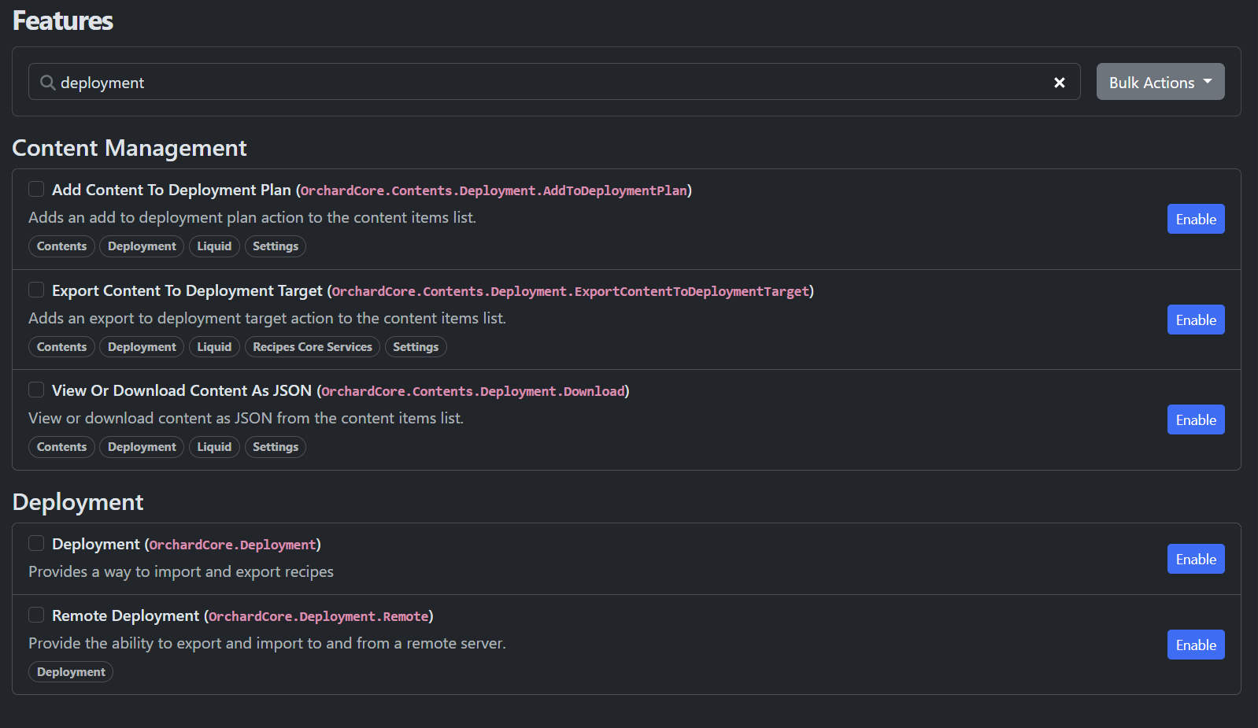Click Contents tag under View Or Download Content As JSON

pyautogui.click(x=61, y=447)
